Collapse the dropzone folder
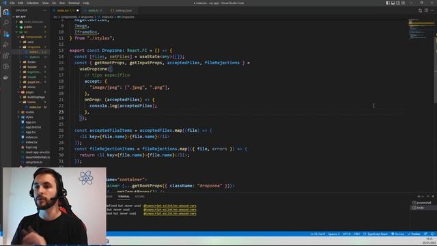This screenshot has height=246, width=437. [x=33, y=47]
